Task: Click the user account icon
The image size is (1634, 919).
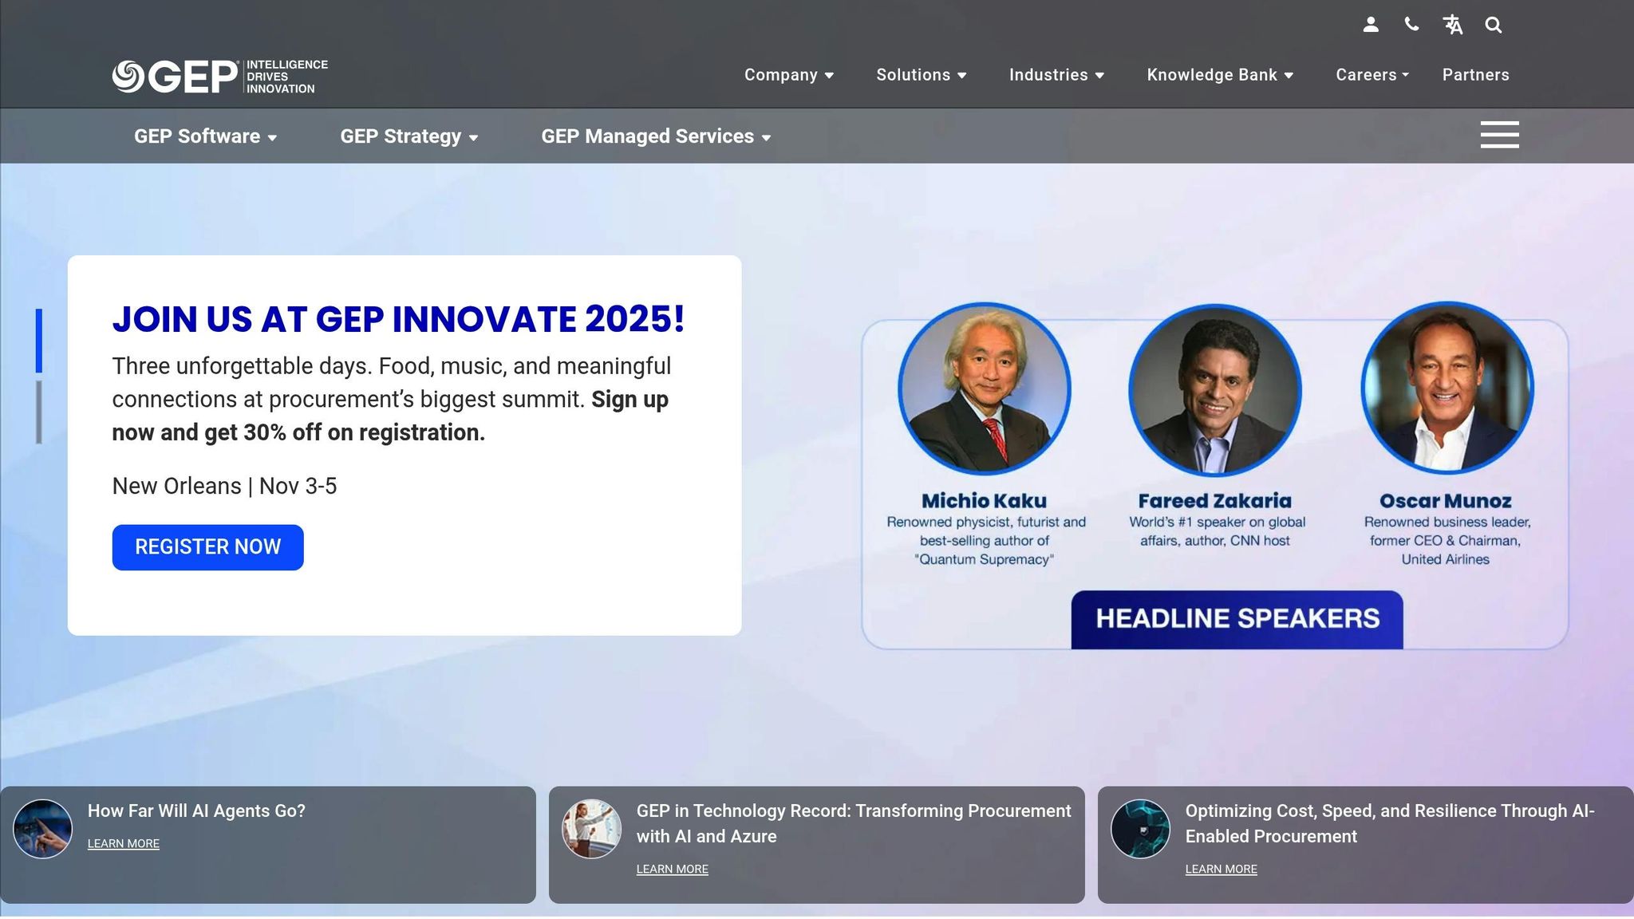Action: pyautogui.click(x=1371, y=25)
